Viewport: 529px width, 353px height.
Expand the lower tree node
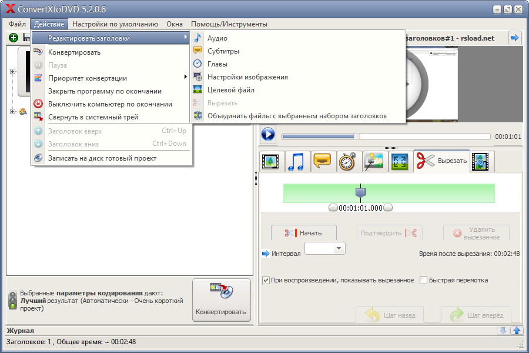point(12,111)
